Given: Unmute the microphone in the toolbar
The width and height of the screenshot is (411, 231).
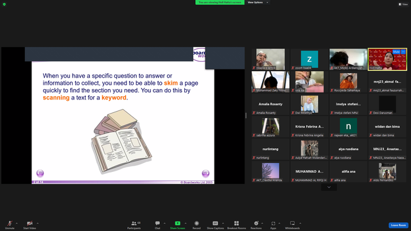Looking at the screenshot, I should (10, 225).
